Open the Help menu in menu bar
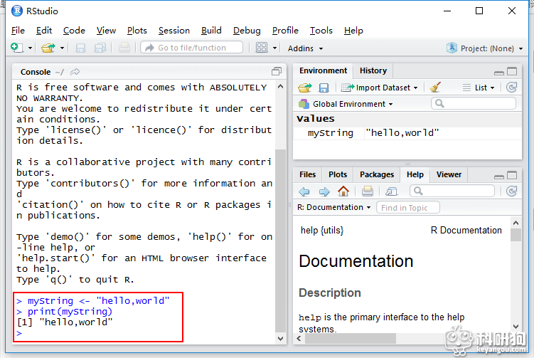The image size is (534, 358). [x=353, y=31]
